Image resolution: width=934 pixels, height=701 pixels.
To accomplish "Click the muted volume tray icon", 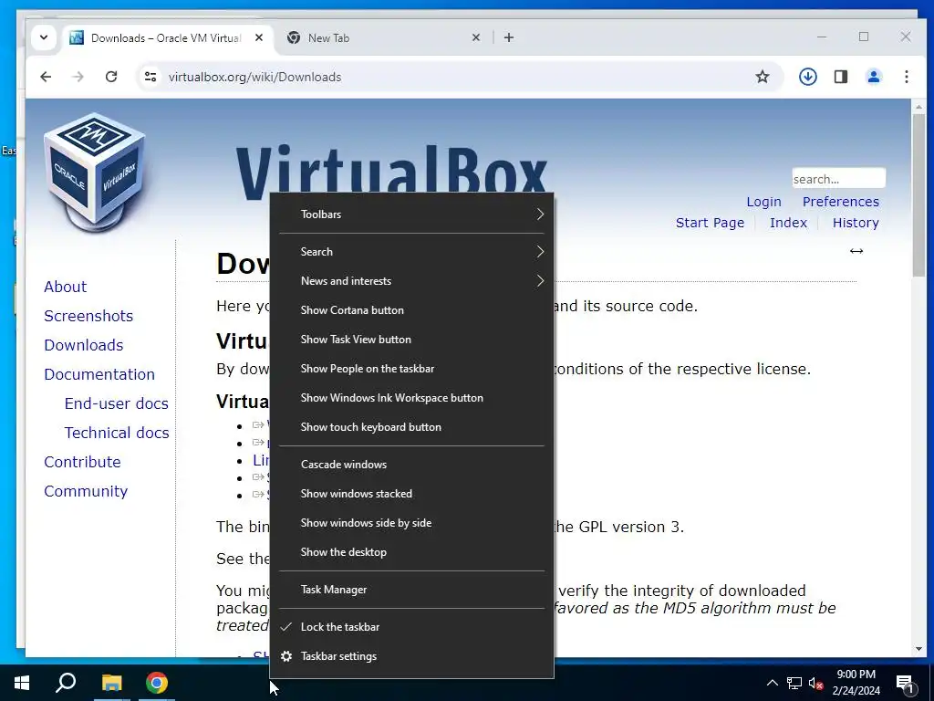I will (816, 683).
